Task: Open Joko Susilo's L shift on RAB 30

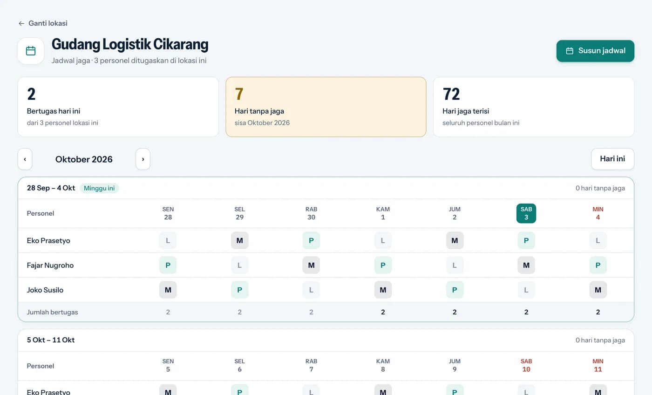Action: point(311,290)
